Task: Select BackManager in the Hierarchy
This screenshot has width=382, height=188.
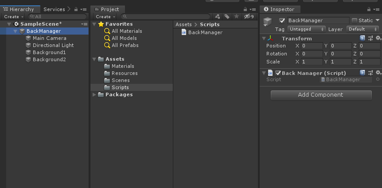Action: coord(43,31)
